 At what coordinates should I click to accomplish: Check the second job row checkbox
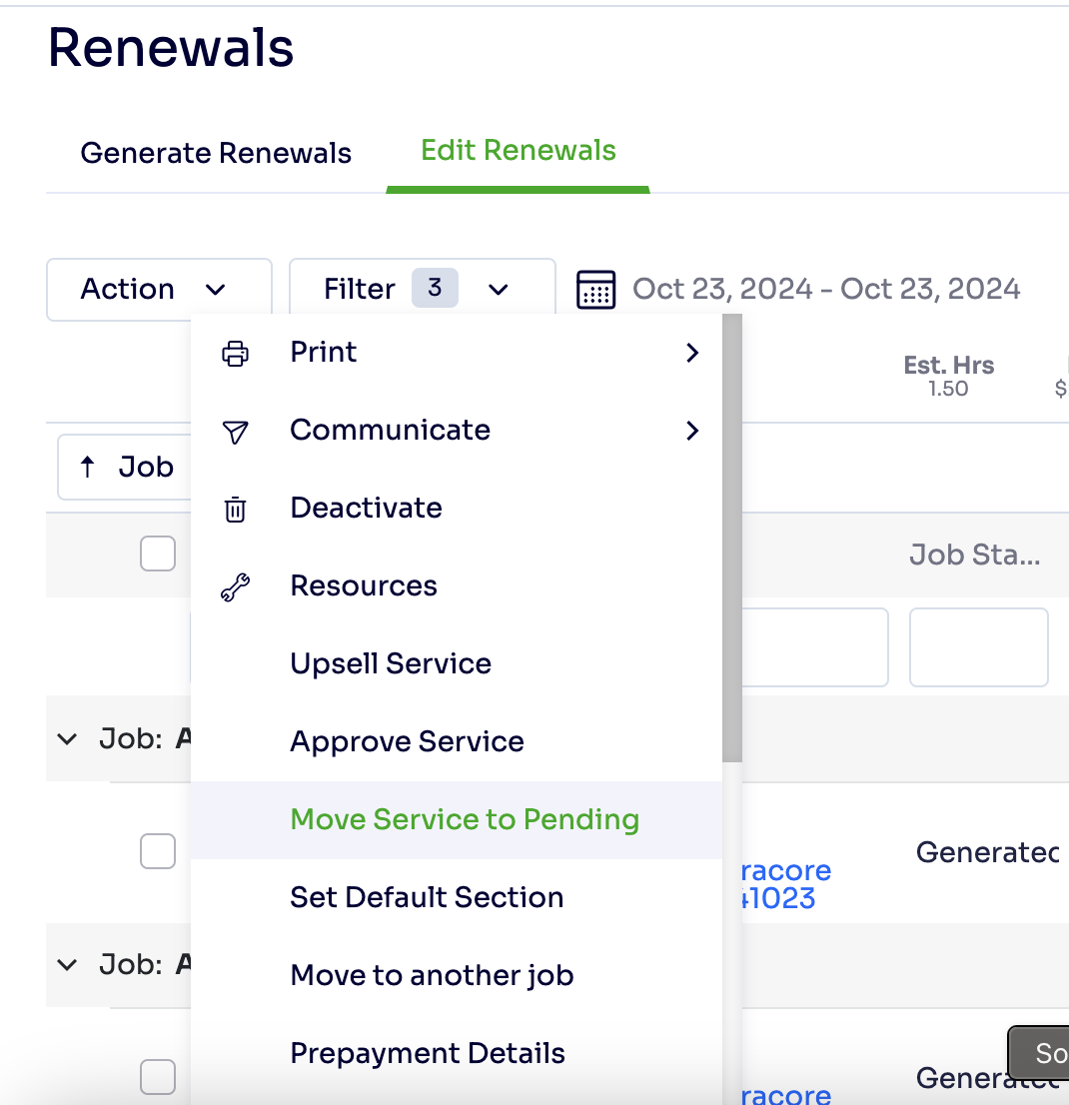coord(158,1077)
